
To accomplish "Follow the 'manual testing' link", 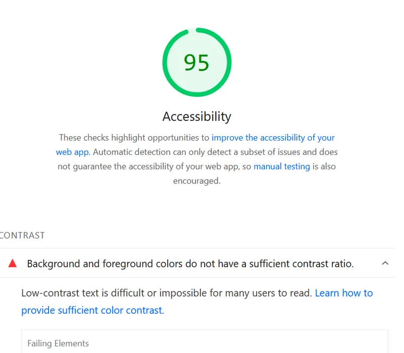I will pyautogui.click(x=282, y=166).
